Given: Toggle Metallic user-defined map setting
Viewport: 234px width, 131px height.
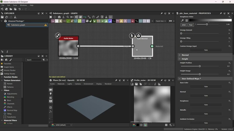Looking at the screenshot, I should (x=206, y=114).
